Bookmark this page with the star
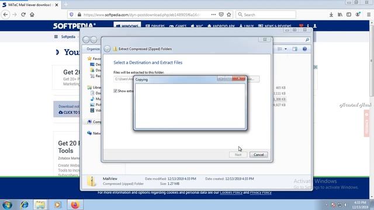The width and height of the screenshot is (374, 210). 229,15
